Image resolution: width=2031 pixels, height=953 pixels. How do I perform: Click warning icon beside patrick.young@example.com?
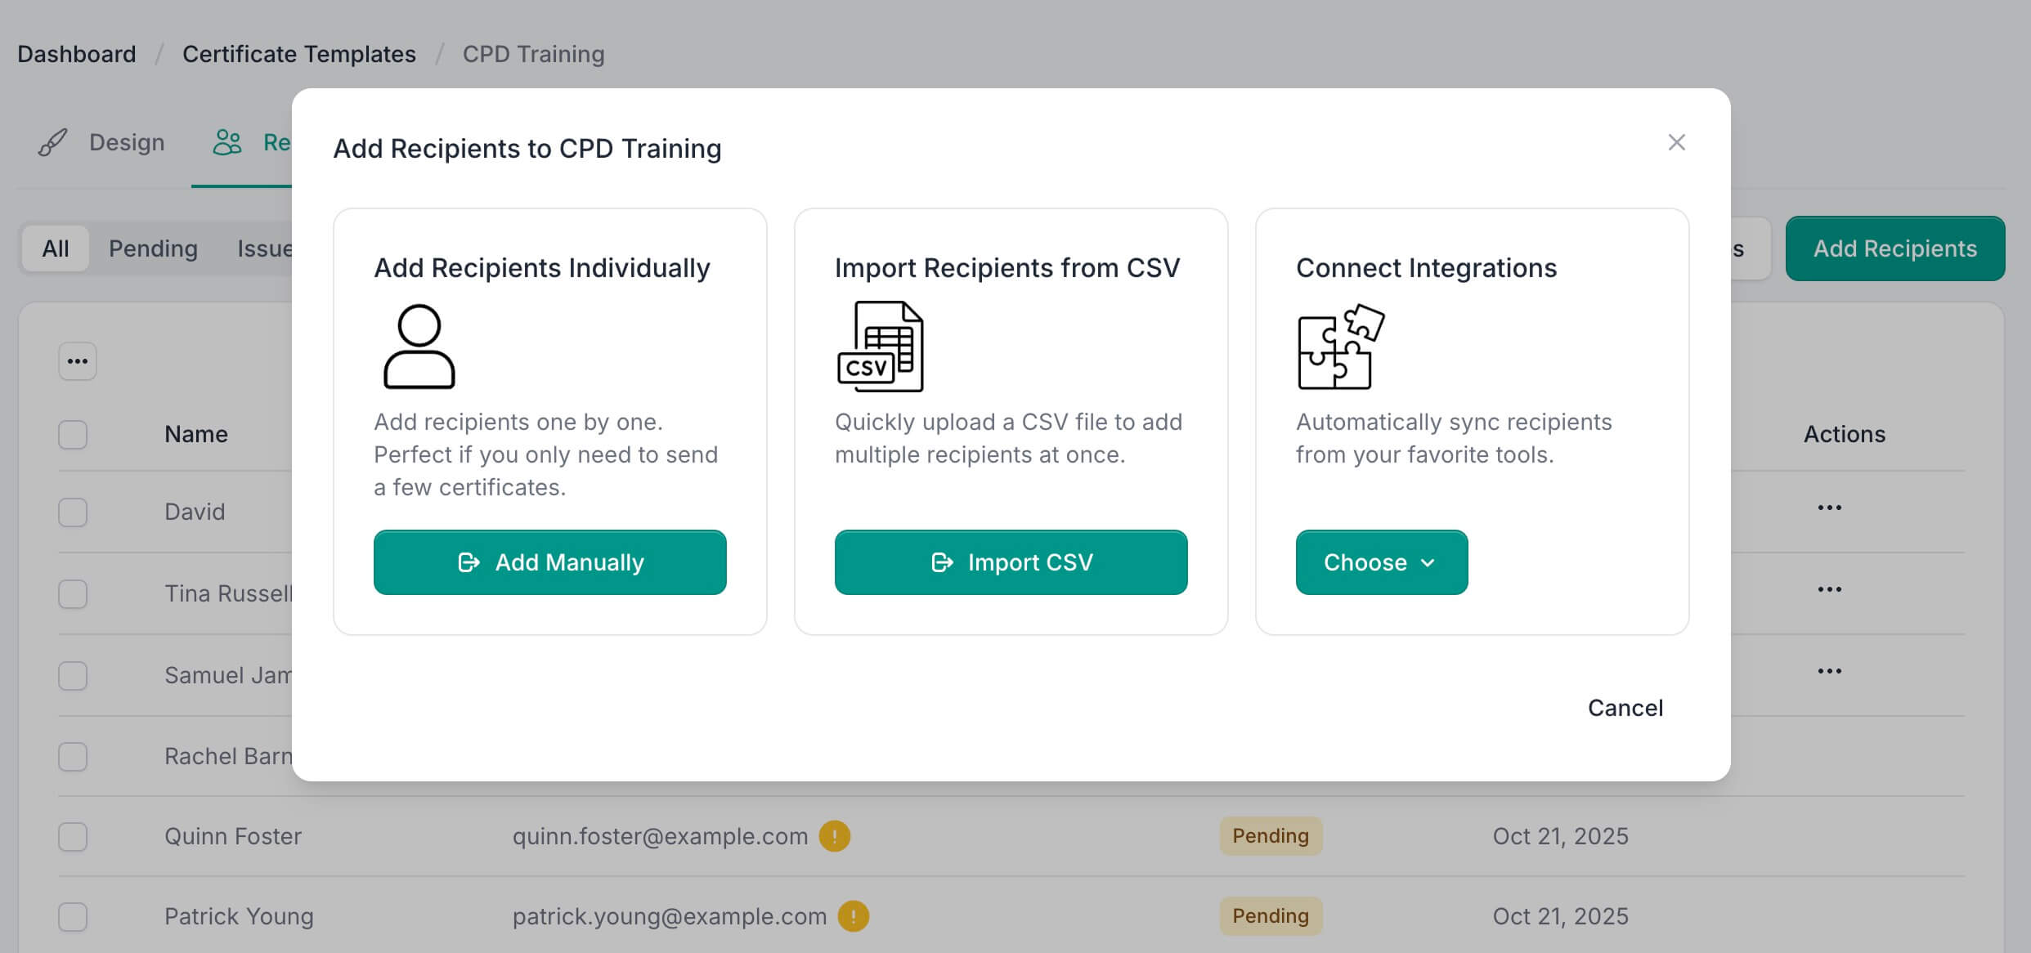(854, 916)
